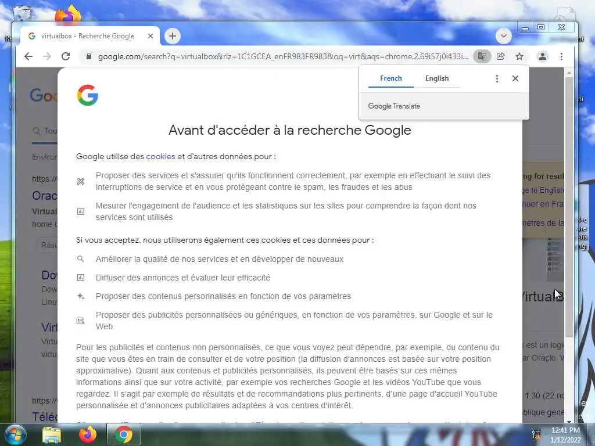Image resolution: width=595 pixels, height=446 pixels.
Task: Close the virtualbox Recherche Google tab
Action: pyautogui.click(x=150, y=36)
